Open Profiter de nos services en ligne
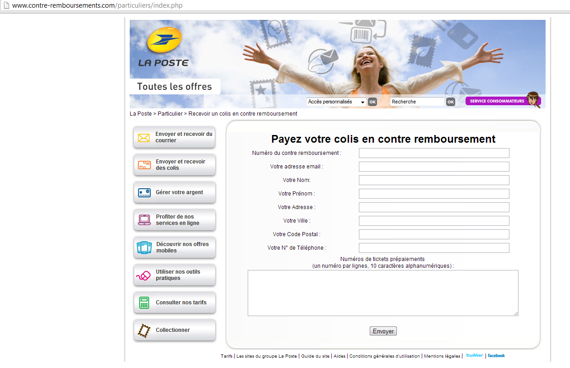This screenshot has height=368, width=570. (x=174, y=220)
